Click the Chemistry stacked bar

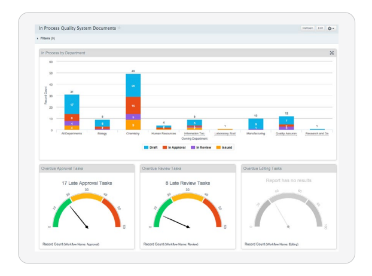(133, 102)
